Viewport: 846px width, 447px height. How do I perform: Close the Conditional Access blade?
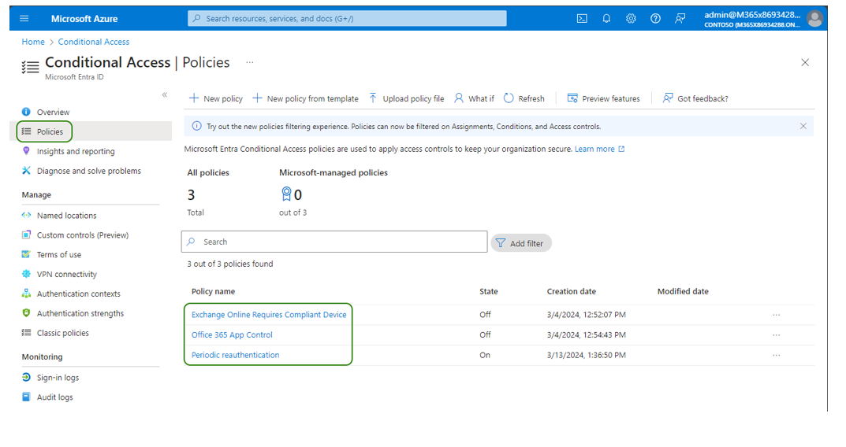805,62
